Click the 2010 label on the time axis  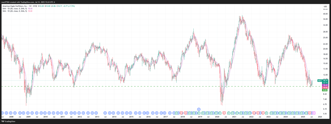pos(46,117)
